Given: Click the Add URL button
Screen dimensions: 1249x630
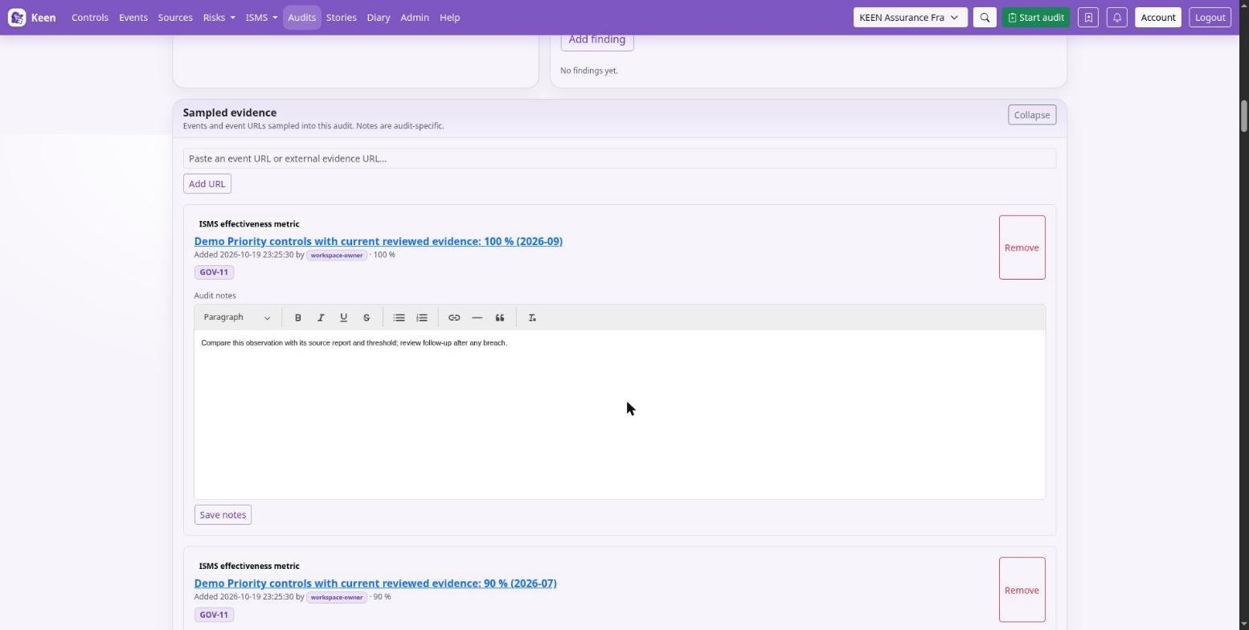Looking at the screenshot, I should (x=207, y=184).
